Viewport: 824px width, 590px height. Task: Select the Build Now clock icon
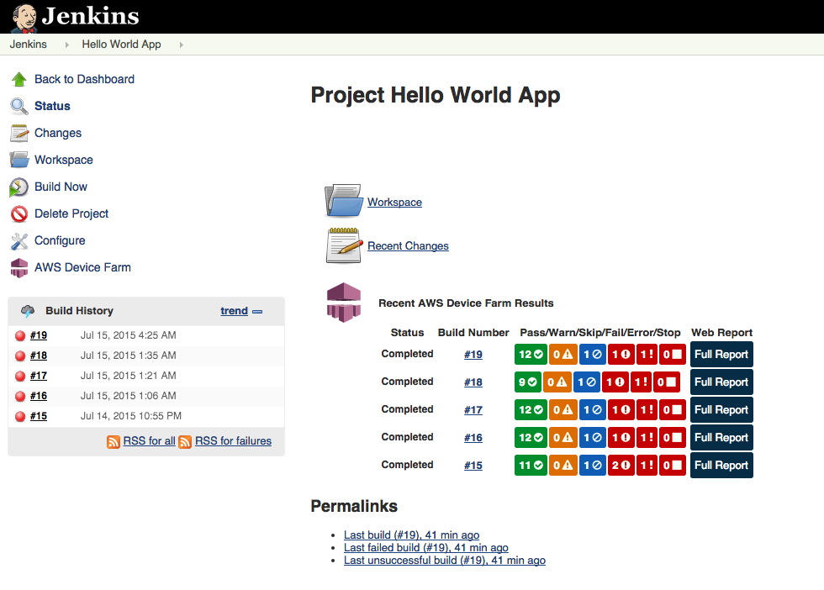click(19, 187)
